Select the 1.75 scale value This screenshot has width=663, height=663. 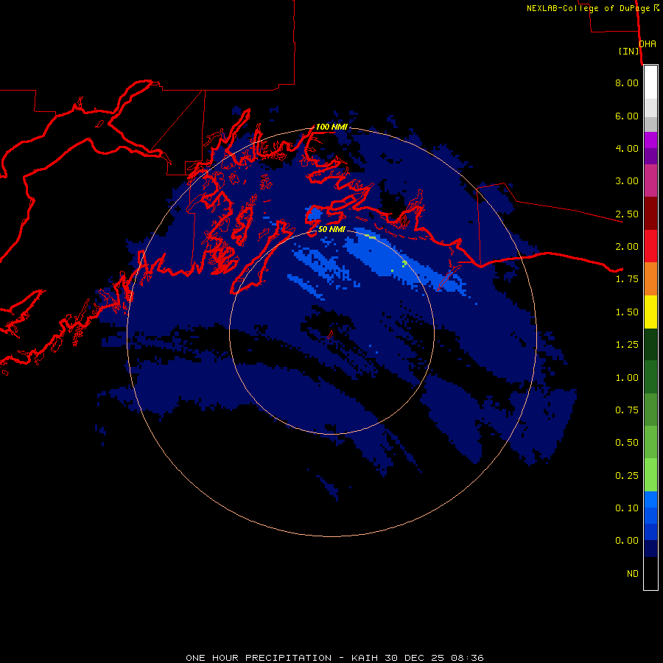coord(627,279)
